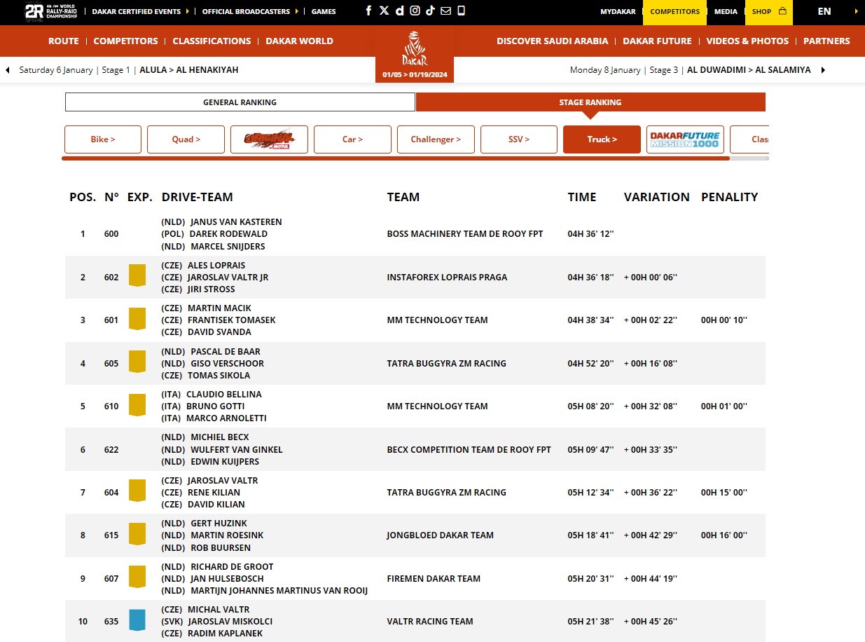Click the X (Twitter) social icon

tap(384, 11)
